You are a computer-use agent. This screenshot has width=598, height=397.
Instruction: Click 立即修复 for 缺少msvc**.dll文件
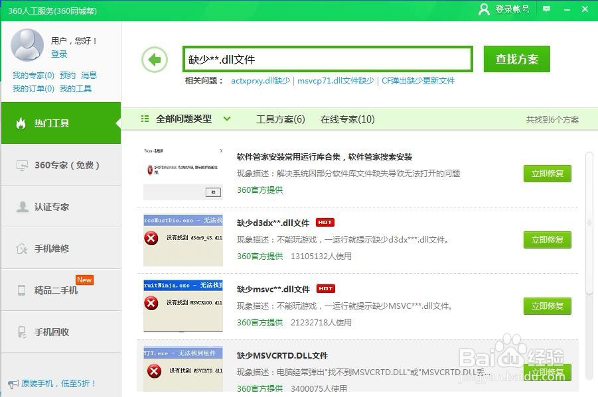pos(547,306)
